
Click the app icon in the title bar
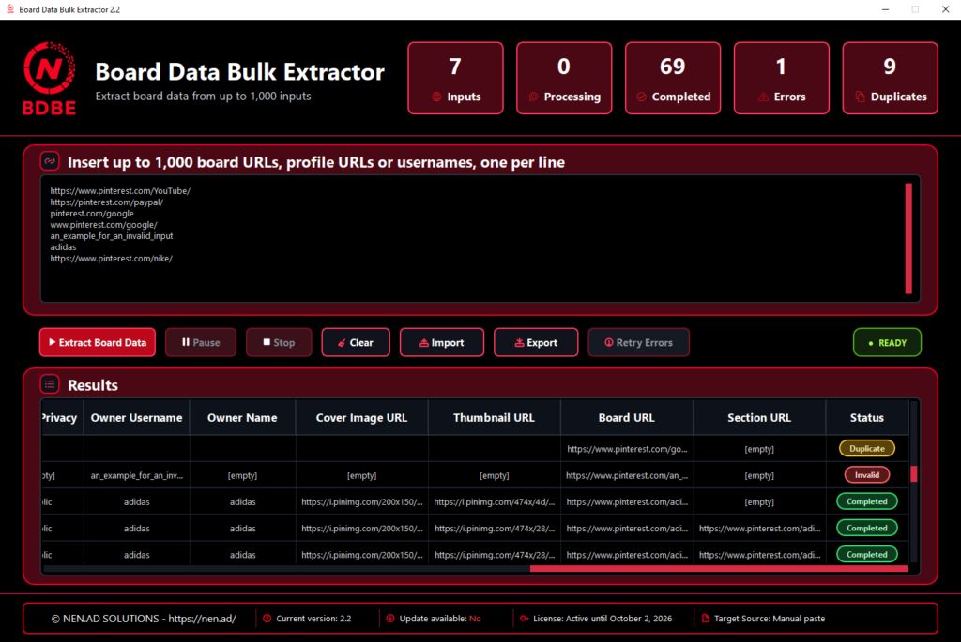pos(9,9)
